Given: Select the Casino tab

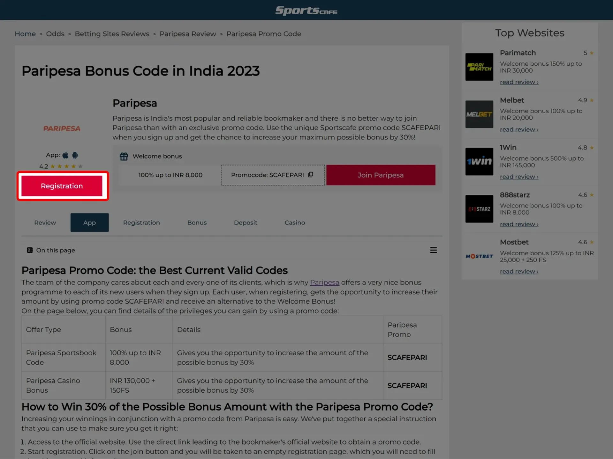Looking at the screenshot, I should click(x=295, y=222).
